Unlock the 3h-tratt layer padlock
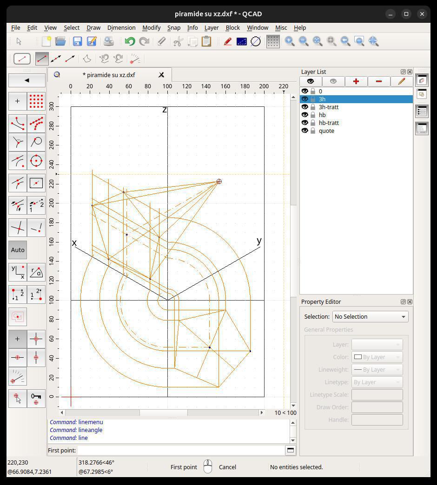 point(313,107)
